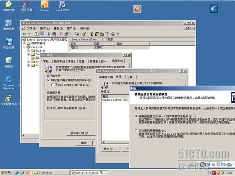Image resolution: width=235 pixels, height=176 pixels.
Task: Switch to the 新建客户端 tab
Action: point(106,77)
